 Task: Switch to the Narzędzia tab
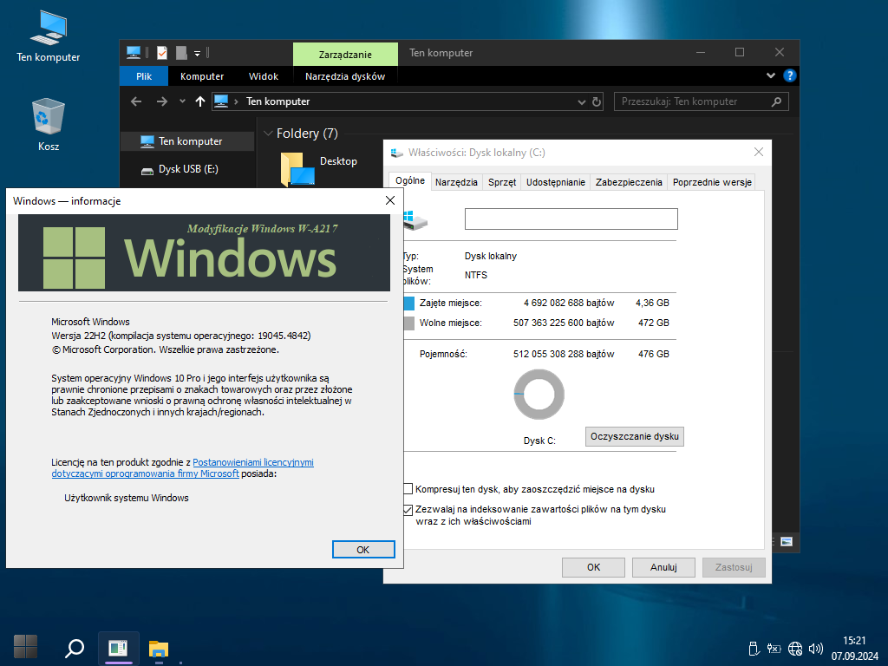[456, 182]
